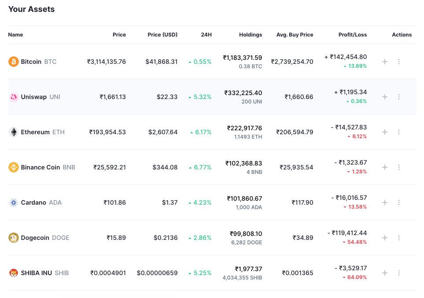The height and width of the screenshot is (298, 424).
Task: Click Bitcoin profit + ₹142,454.80
Action: coord(346,57)
